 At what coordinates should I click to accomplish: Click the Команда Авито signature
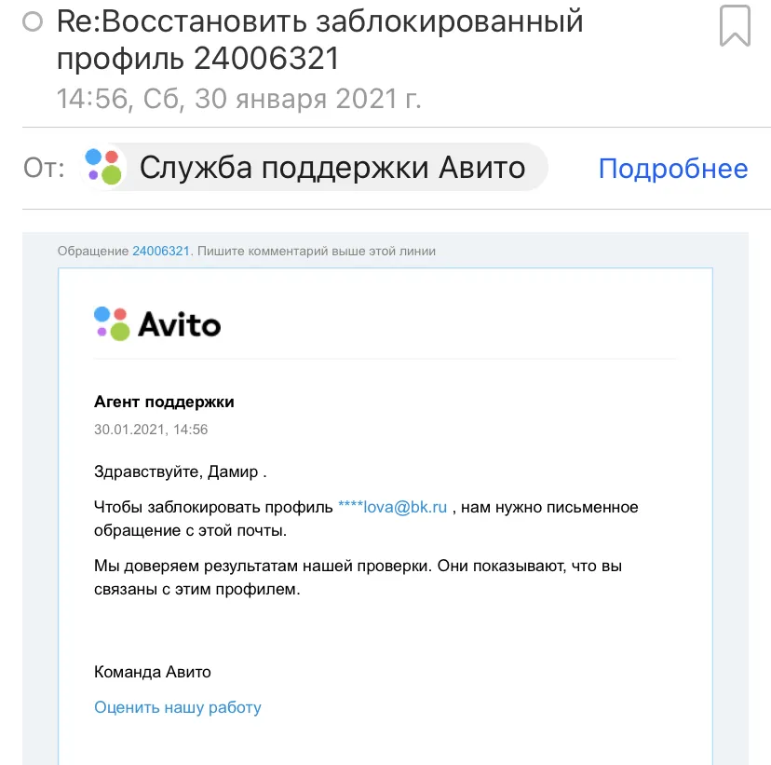153,672
